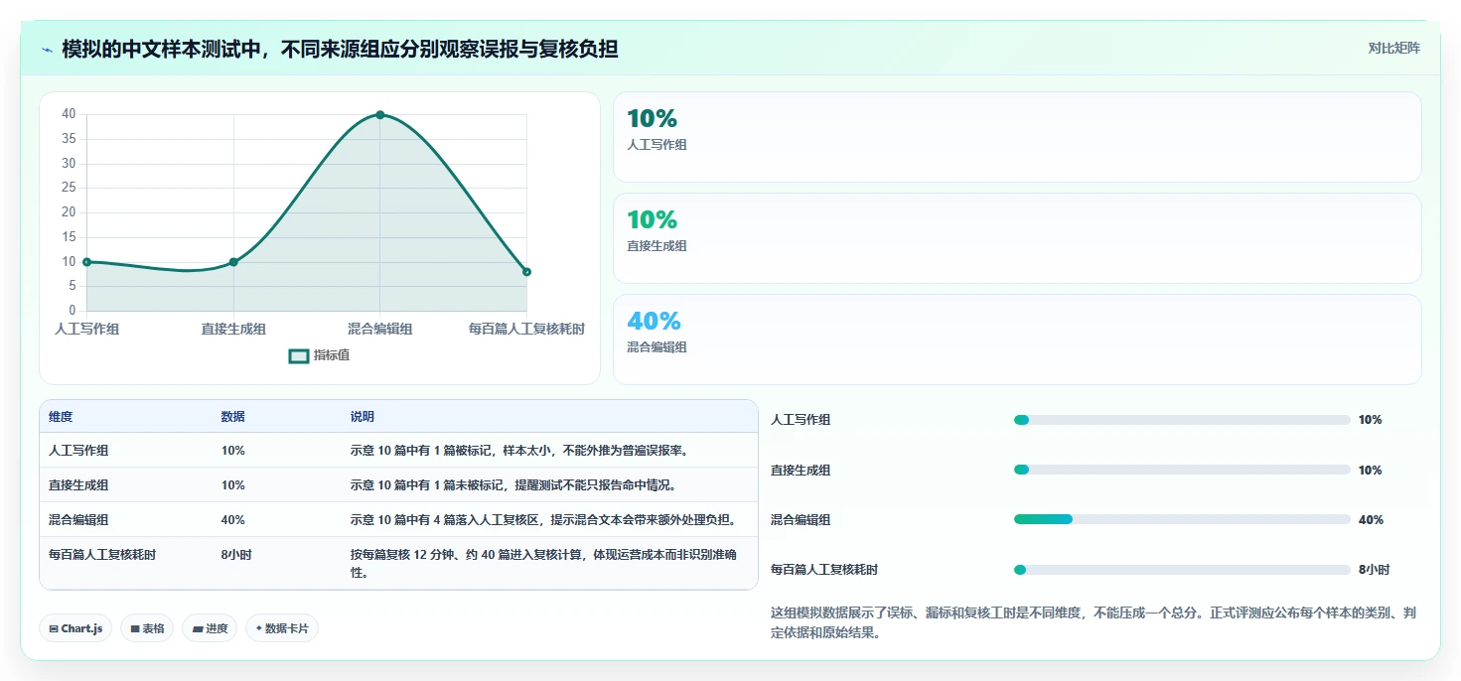
Task: Click the Chart.js tag chip
Action: (x=75, y=628)
